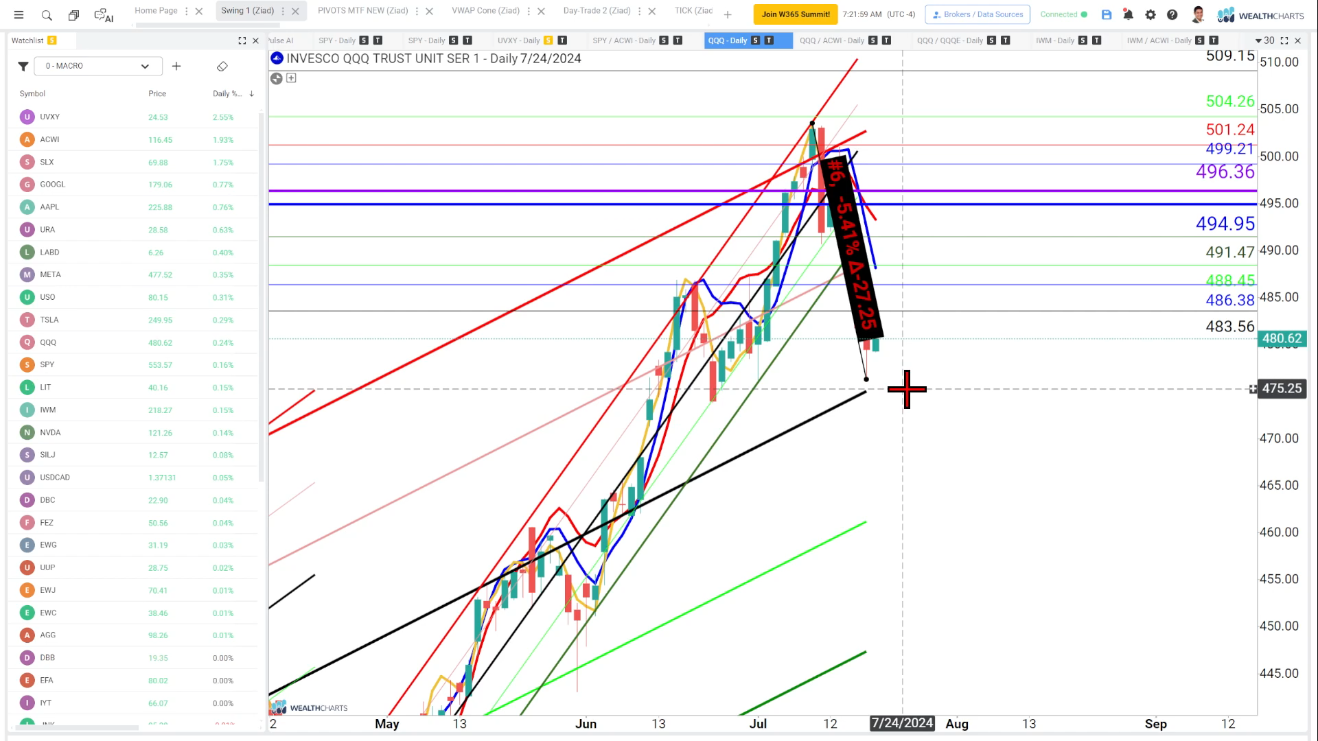The image size is (1318, 741).
Task: Click the Price column header
Action: (157, 93)
